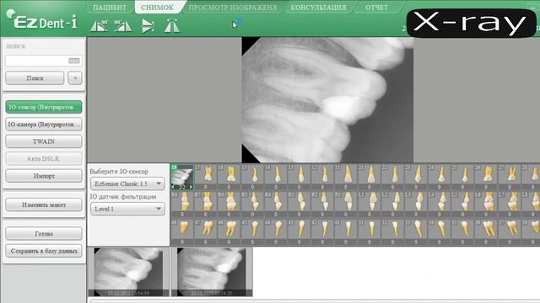Image resolution: width=540 pixels, height=303 pixels.
Task: Select tooth 37 in the lower chart
Action: click(x=510, y=232)
